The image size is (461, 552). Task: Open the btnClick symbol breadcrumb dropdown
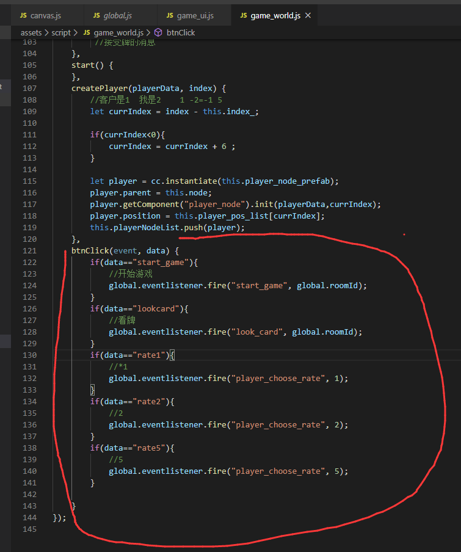(181, 32)
